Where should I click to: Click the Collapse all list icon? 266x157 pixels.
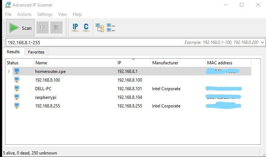[111, 28]
